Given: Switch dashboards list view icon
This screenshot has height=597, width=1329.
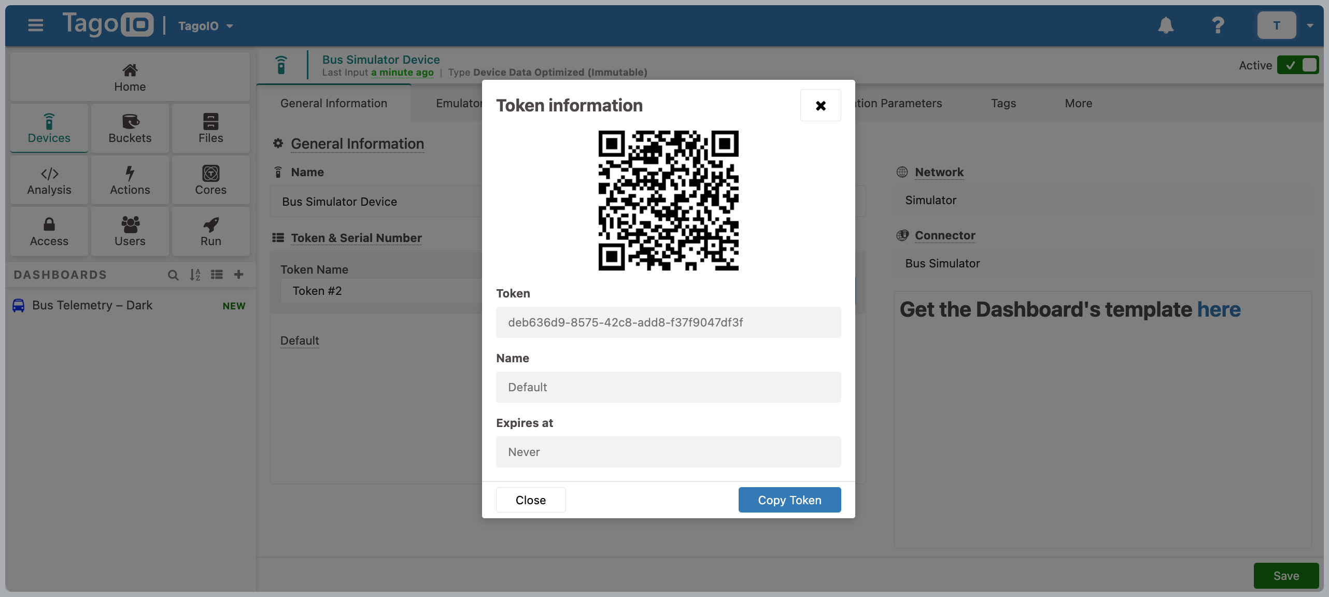Looking at the screenshot, I should click(217, 275).
